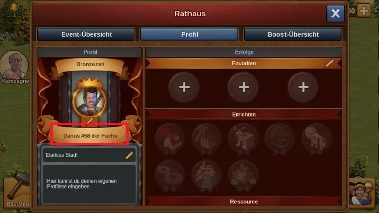The width and height of the screenshot is (379, 213).
Task: Open the Bau-Menü hammer icon
Action: [x=17, y=190]
